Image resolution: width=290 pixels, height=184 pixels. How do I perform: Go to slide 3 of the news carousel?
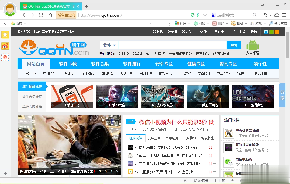click(106, 171)
